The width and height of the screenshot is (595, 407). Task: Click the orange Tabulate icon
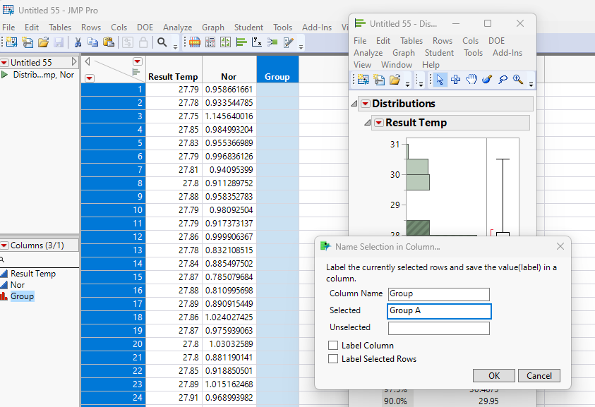(x=195, y=42)
